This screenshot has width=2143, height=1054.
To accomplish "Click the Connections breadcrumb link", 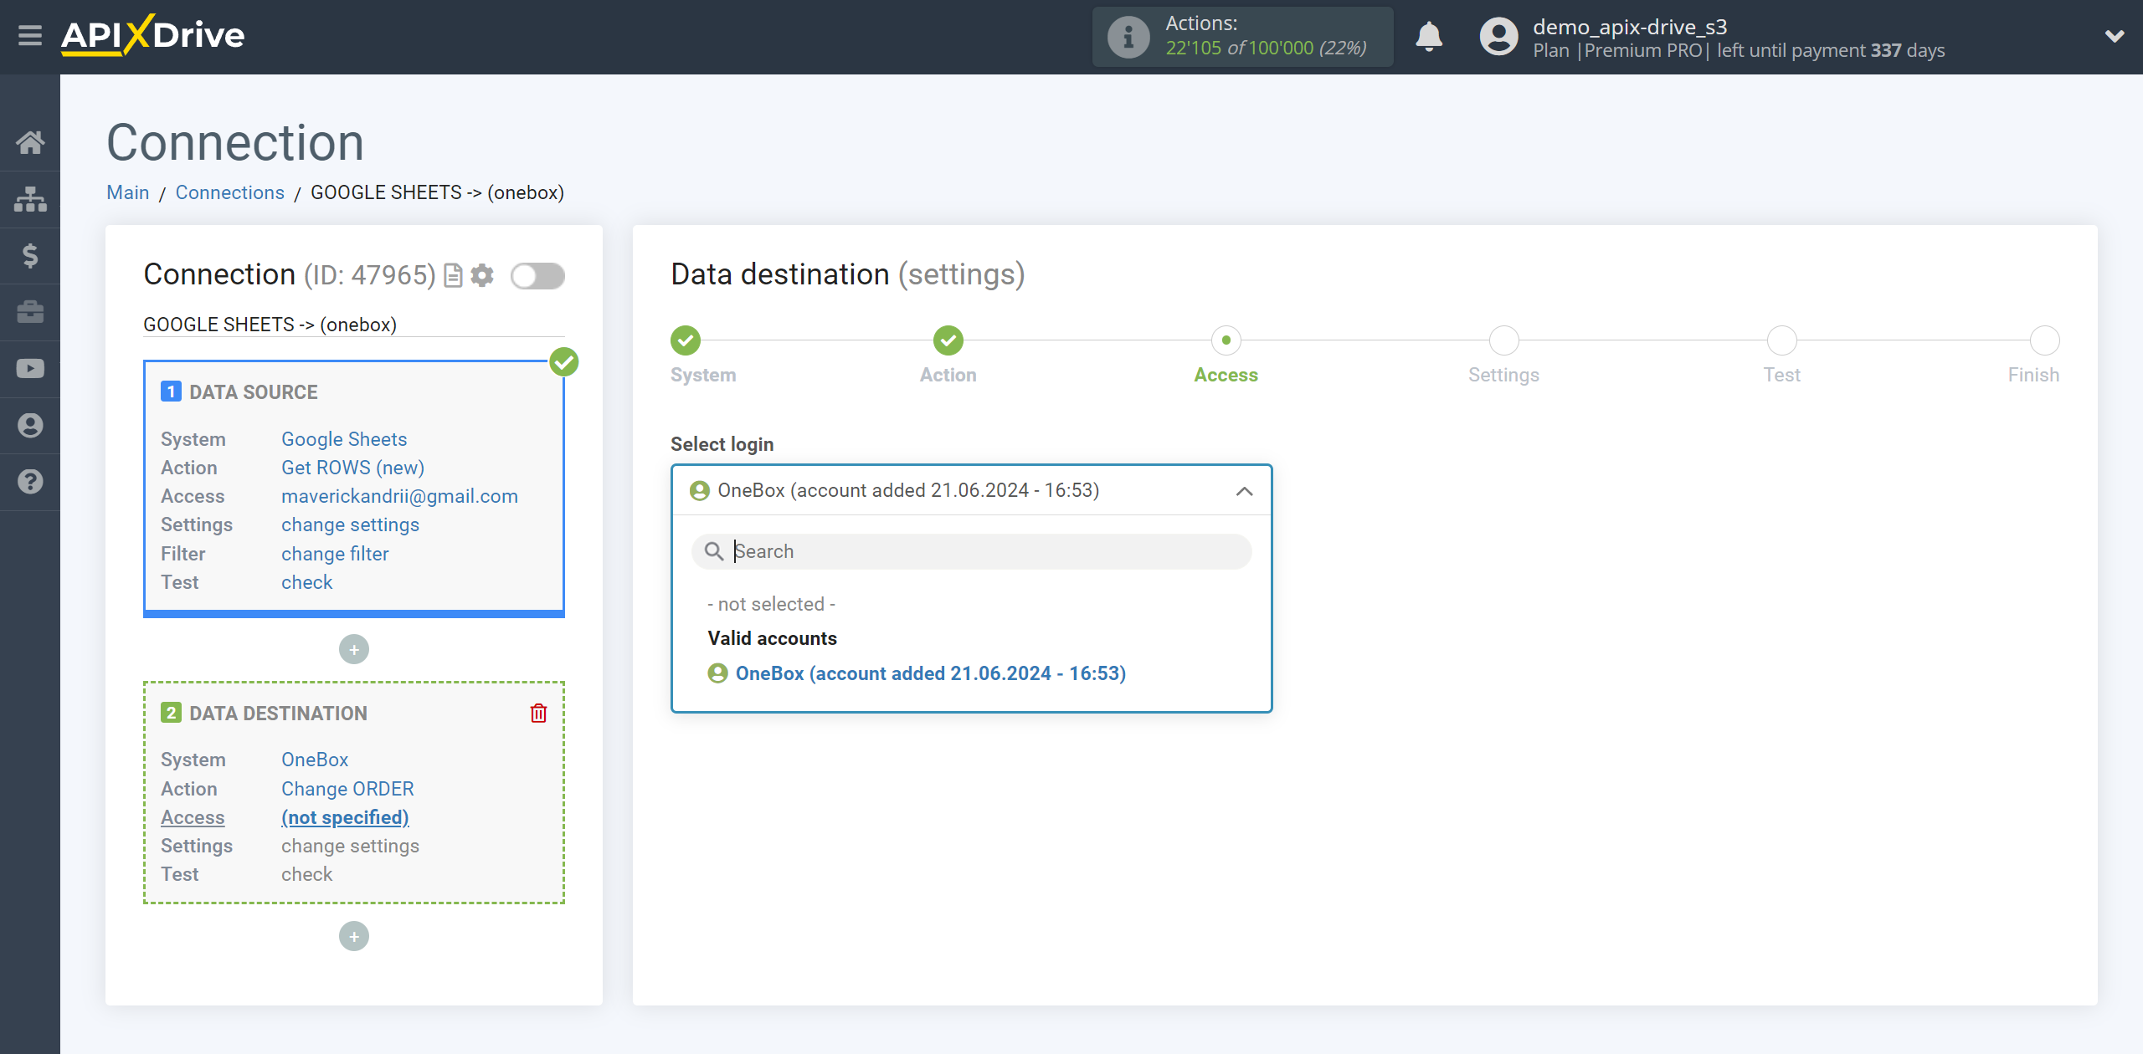I will pyautogui.click(x=229, y=192).
